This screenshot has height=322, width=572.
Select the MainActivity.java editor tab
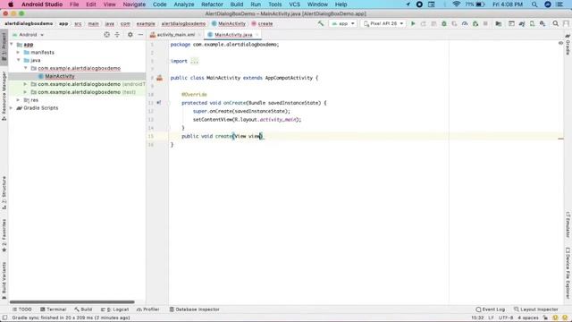pyautogui.click(x=233, y=35)
